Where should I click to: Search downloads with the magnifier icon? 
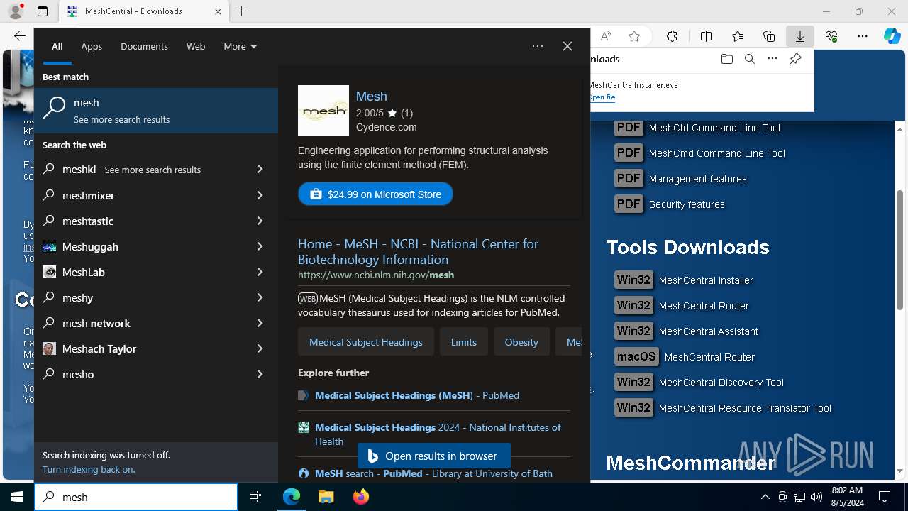[x=749, y=59]
